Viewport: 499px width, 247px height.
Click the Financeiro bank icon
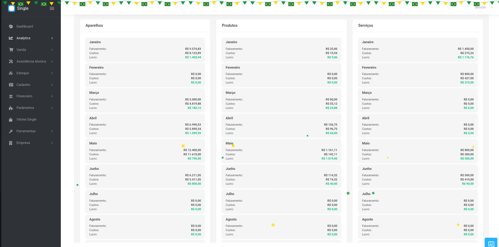pyautogui.click(x=11, y=96)
